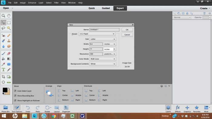The width and height of the screenshot is (212, 119).
Task: Click the Redo button
Action: [x=38, y=109]
